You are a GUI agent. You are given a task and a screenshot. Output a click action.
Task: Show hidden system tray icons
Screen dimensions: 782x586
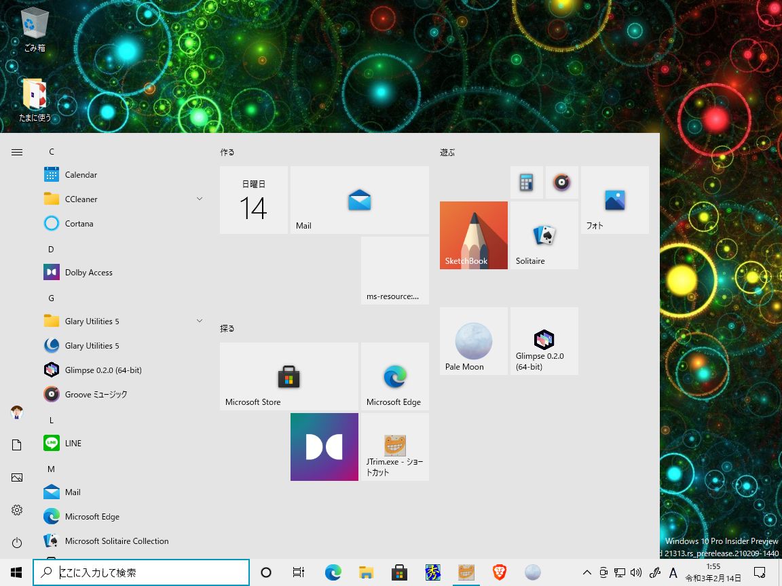587,572
